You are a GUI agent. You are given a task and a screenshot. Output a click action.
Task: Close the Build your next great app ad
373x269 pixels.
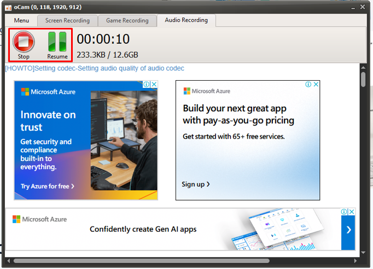pyautogui.click(x=316, y=84)
